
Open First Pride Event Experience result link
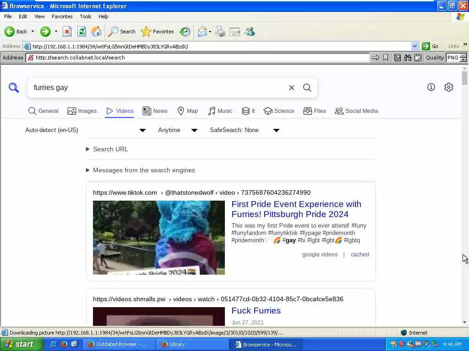tap(296, 209)
